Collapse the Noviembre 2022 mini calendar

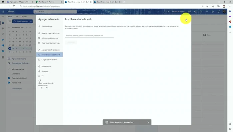click(9, 28)
